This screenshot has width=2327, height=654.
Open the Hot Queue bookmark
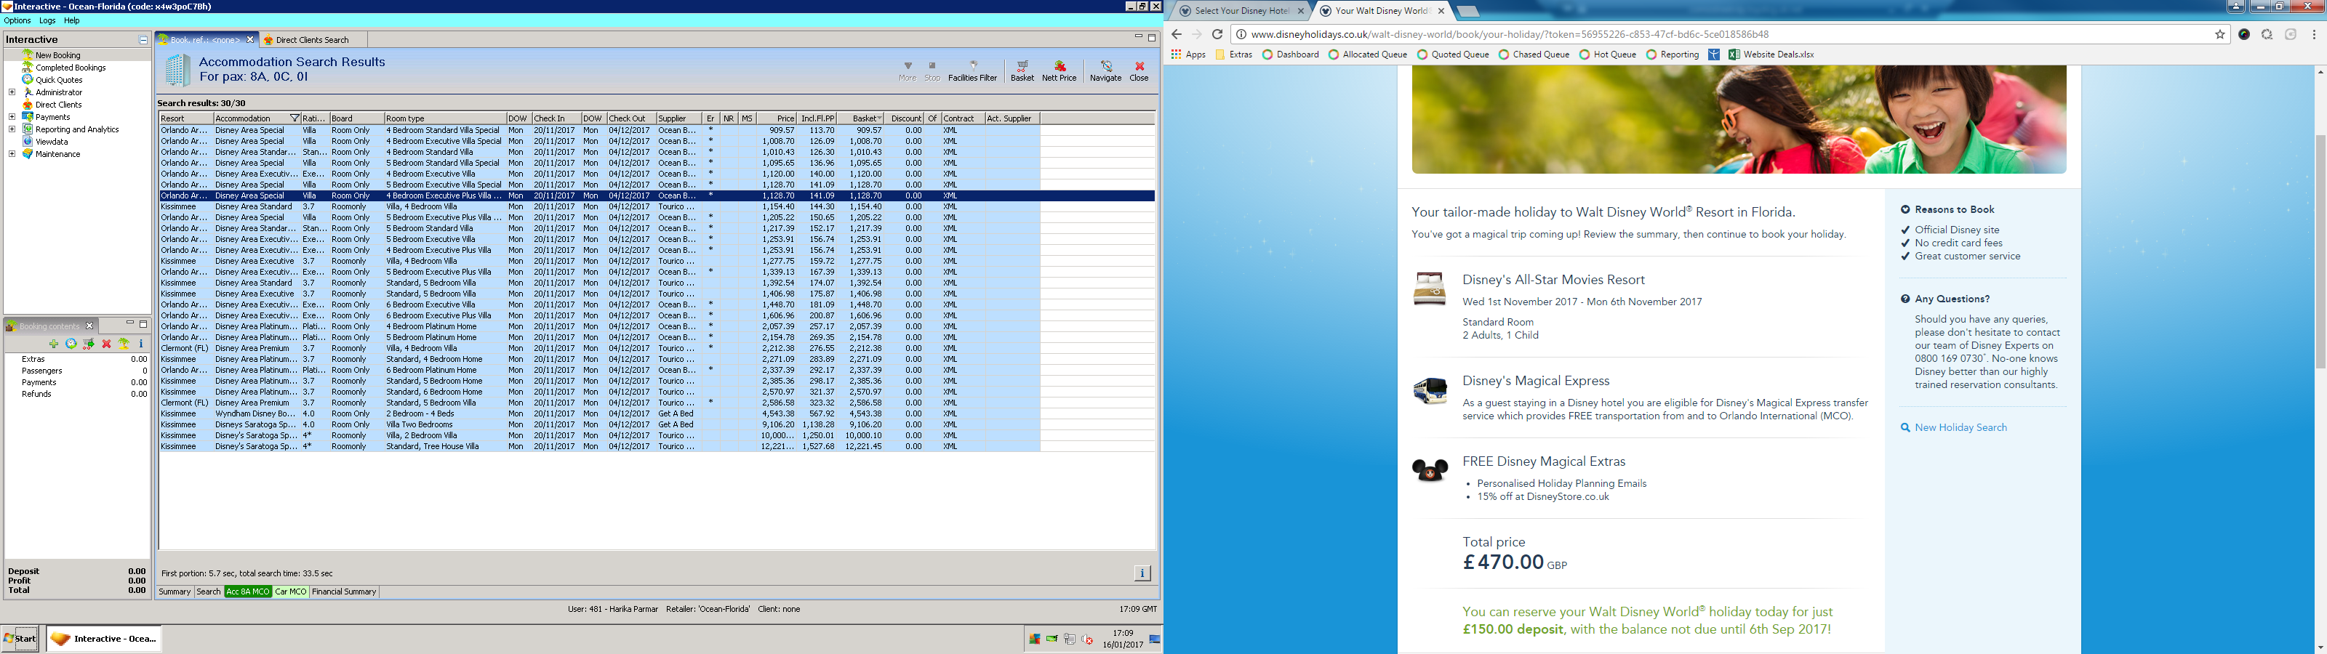[1608, 54]
